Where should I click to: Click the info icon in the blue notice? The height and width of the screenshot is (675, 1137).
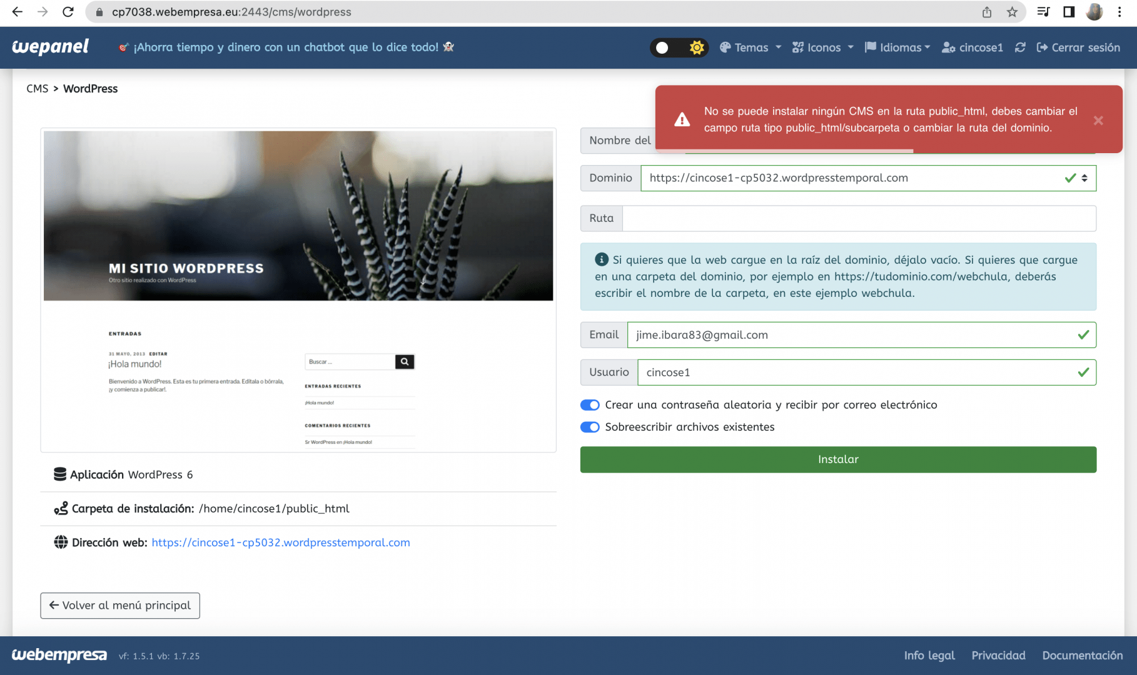click(602, 259)
